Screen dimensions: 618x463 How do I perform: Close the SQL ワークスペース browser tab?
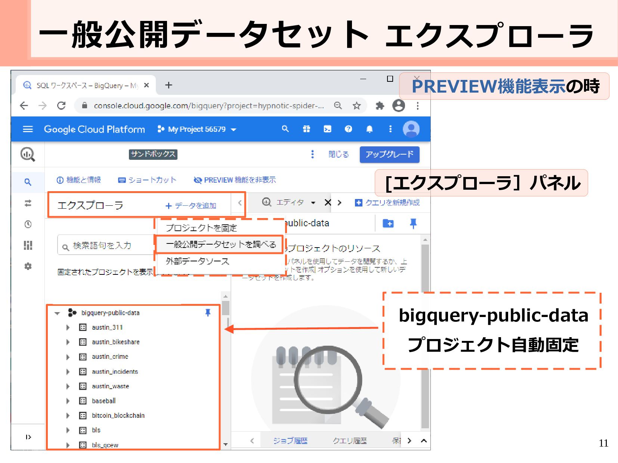coord(146,85)
